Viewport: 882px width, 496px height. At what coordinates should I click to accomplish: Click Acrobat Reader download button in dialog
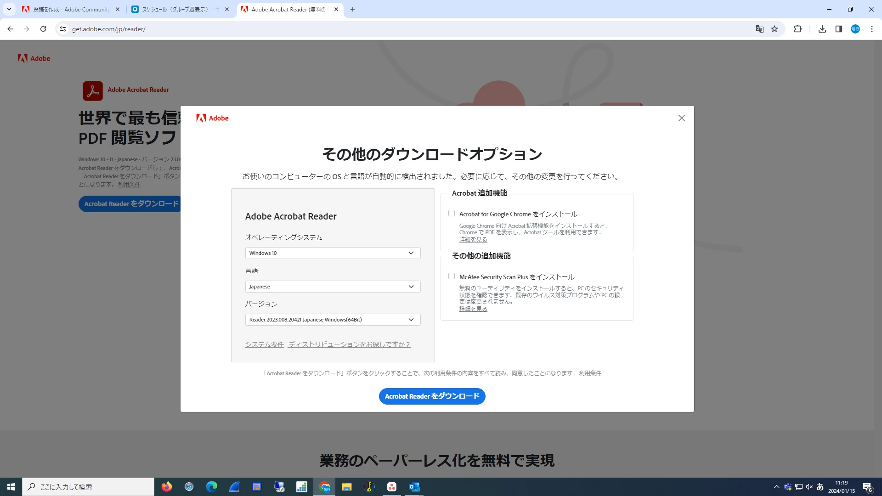[x=432, y=396]
